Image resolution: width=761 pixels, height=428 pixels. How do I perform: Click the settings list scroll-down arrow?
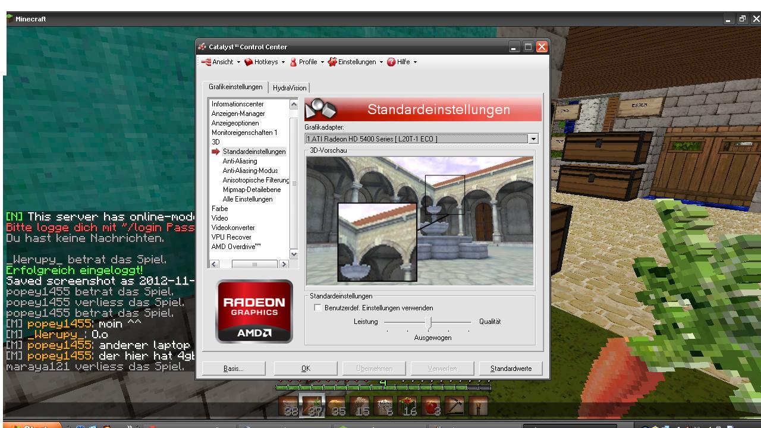[x=293, y=254]
